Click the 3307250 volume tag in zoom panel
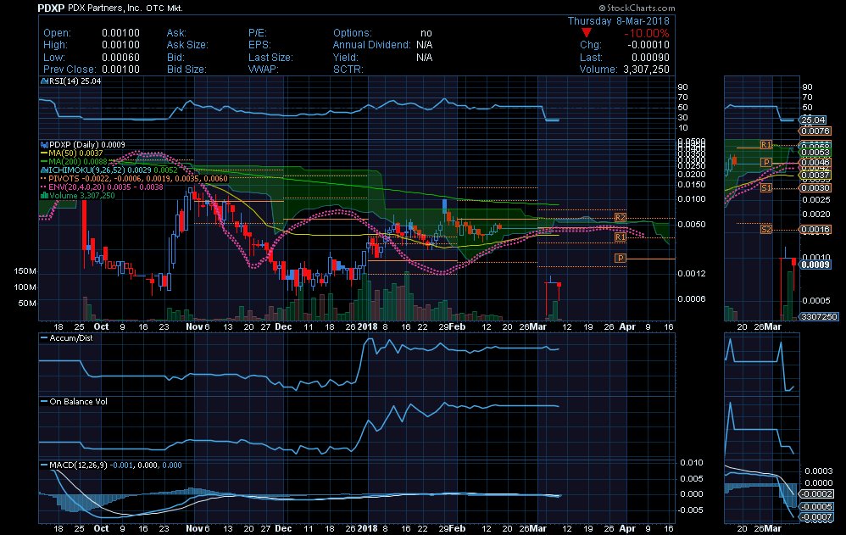Screen dimensions: 846x535 tap(819, 317)
